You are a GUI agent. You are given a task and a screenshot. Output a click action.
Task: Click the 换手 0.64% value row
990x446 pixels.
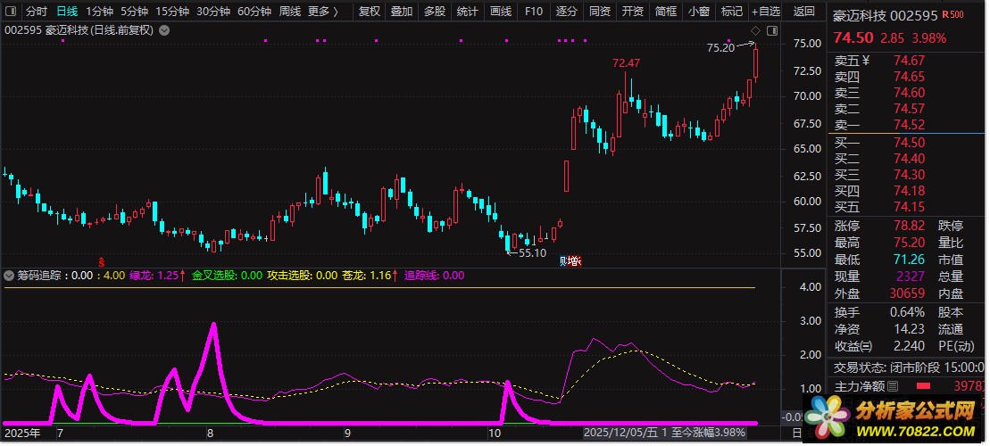tap(879, 312)
